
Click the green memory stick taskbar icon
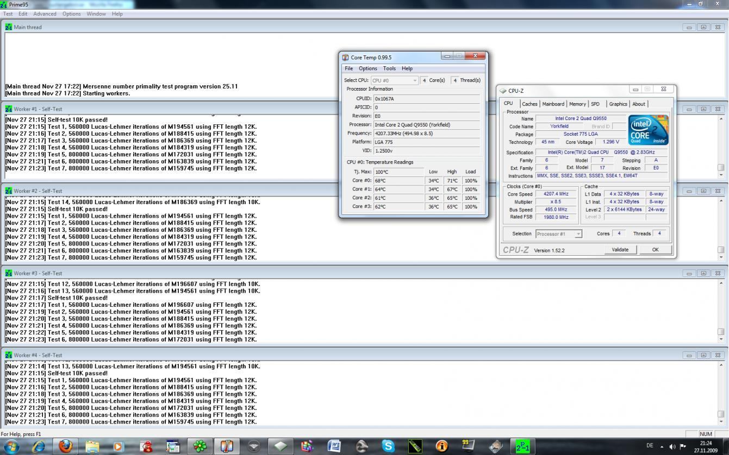click(x=415, y=446)
